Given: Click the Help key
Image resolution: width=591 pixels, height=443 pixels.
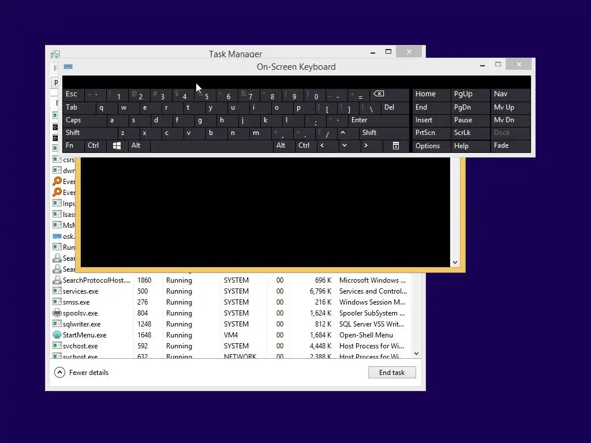Looking at the screenshot, I should 470,146.
